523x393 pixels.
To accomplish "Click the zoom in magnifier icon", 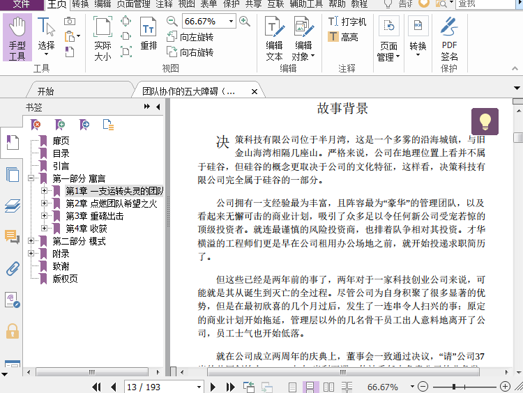I will (245, 22).
